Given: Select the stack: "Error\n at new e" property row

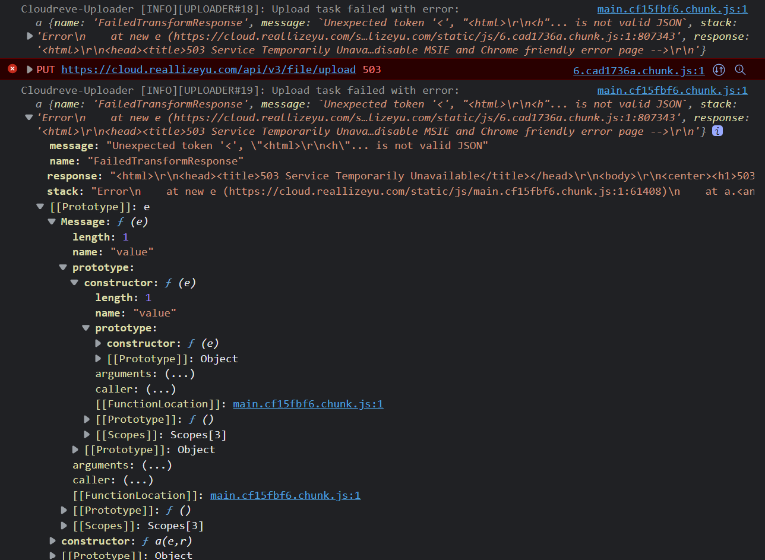Looking at the screenshot, I should point(401,191).
